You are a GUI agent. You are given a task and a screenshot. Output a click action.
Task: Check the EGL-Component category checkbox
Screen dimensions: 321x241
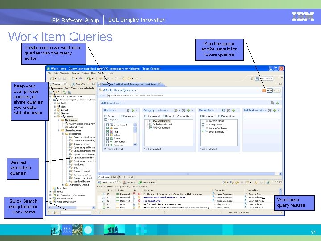point(151,121)
